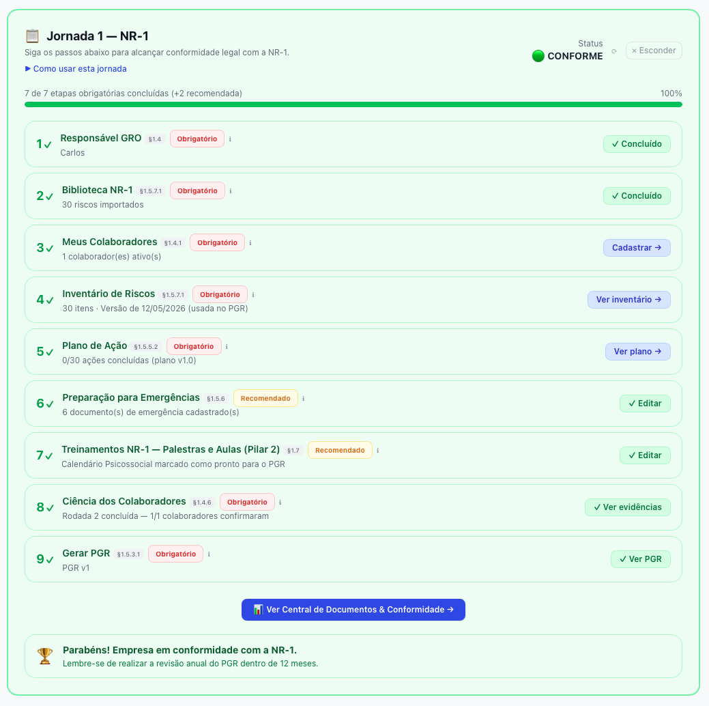This screenshot has width=709, height=706.
Task: Expand the 'Como usar esta jornada' section
Action: point(76,69)
